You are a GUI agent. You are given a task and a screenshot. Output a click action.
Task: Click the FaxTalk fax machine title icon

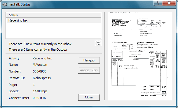tap(5, 4)
